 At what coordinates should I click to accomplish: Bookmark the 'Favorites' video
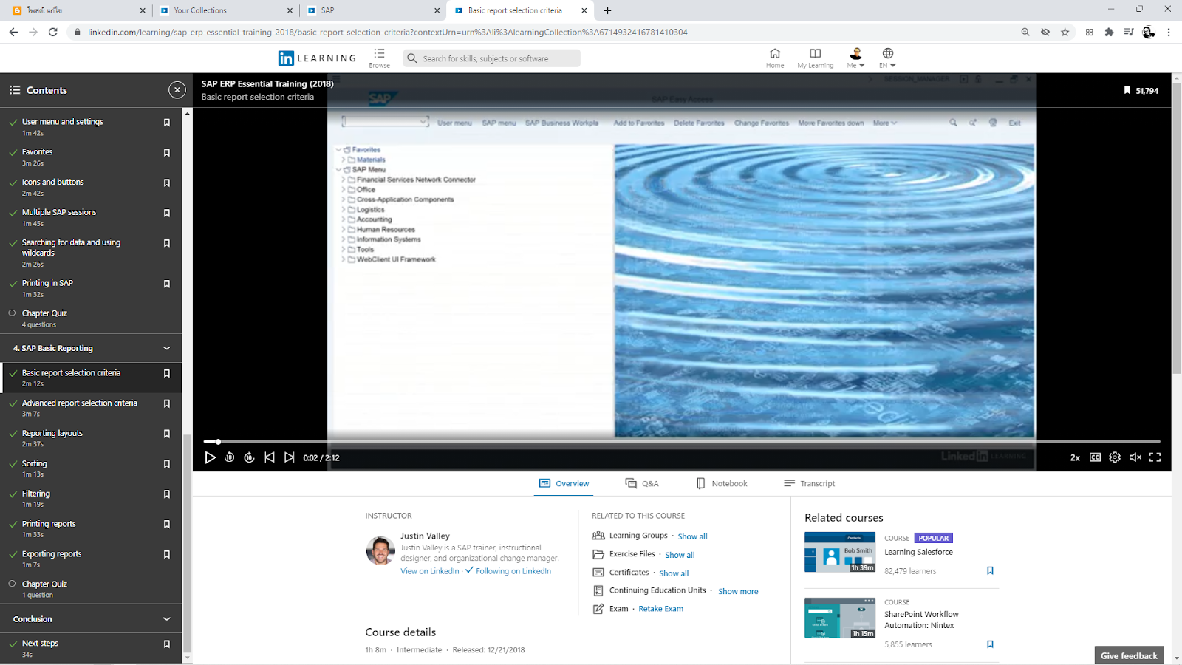coord(167,153)
